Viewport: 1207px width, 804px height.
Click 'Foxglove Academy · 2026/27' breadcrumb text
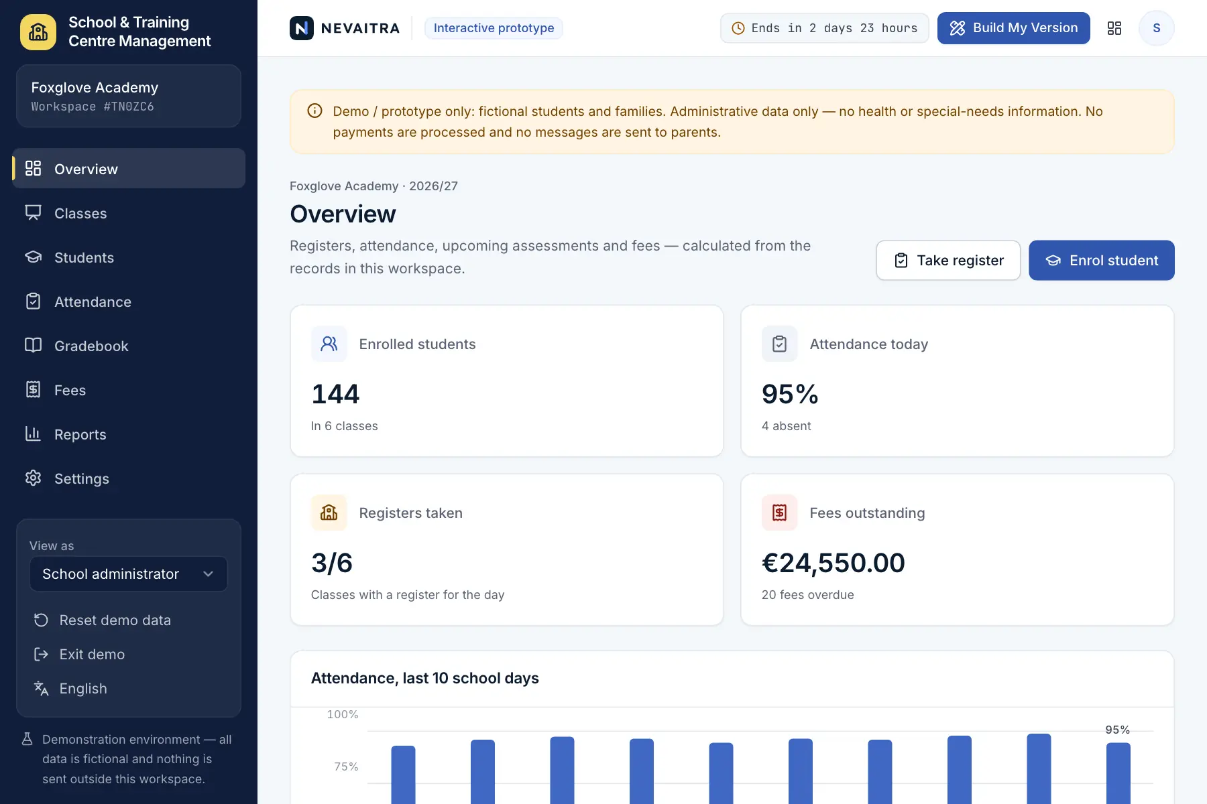[373, 186]
